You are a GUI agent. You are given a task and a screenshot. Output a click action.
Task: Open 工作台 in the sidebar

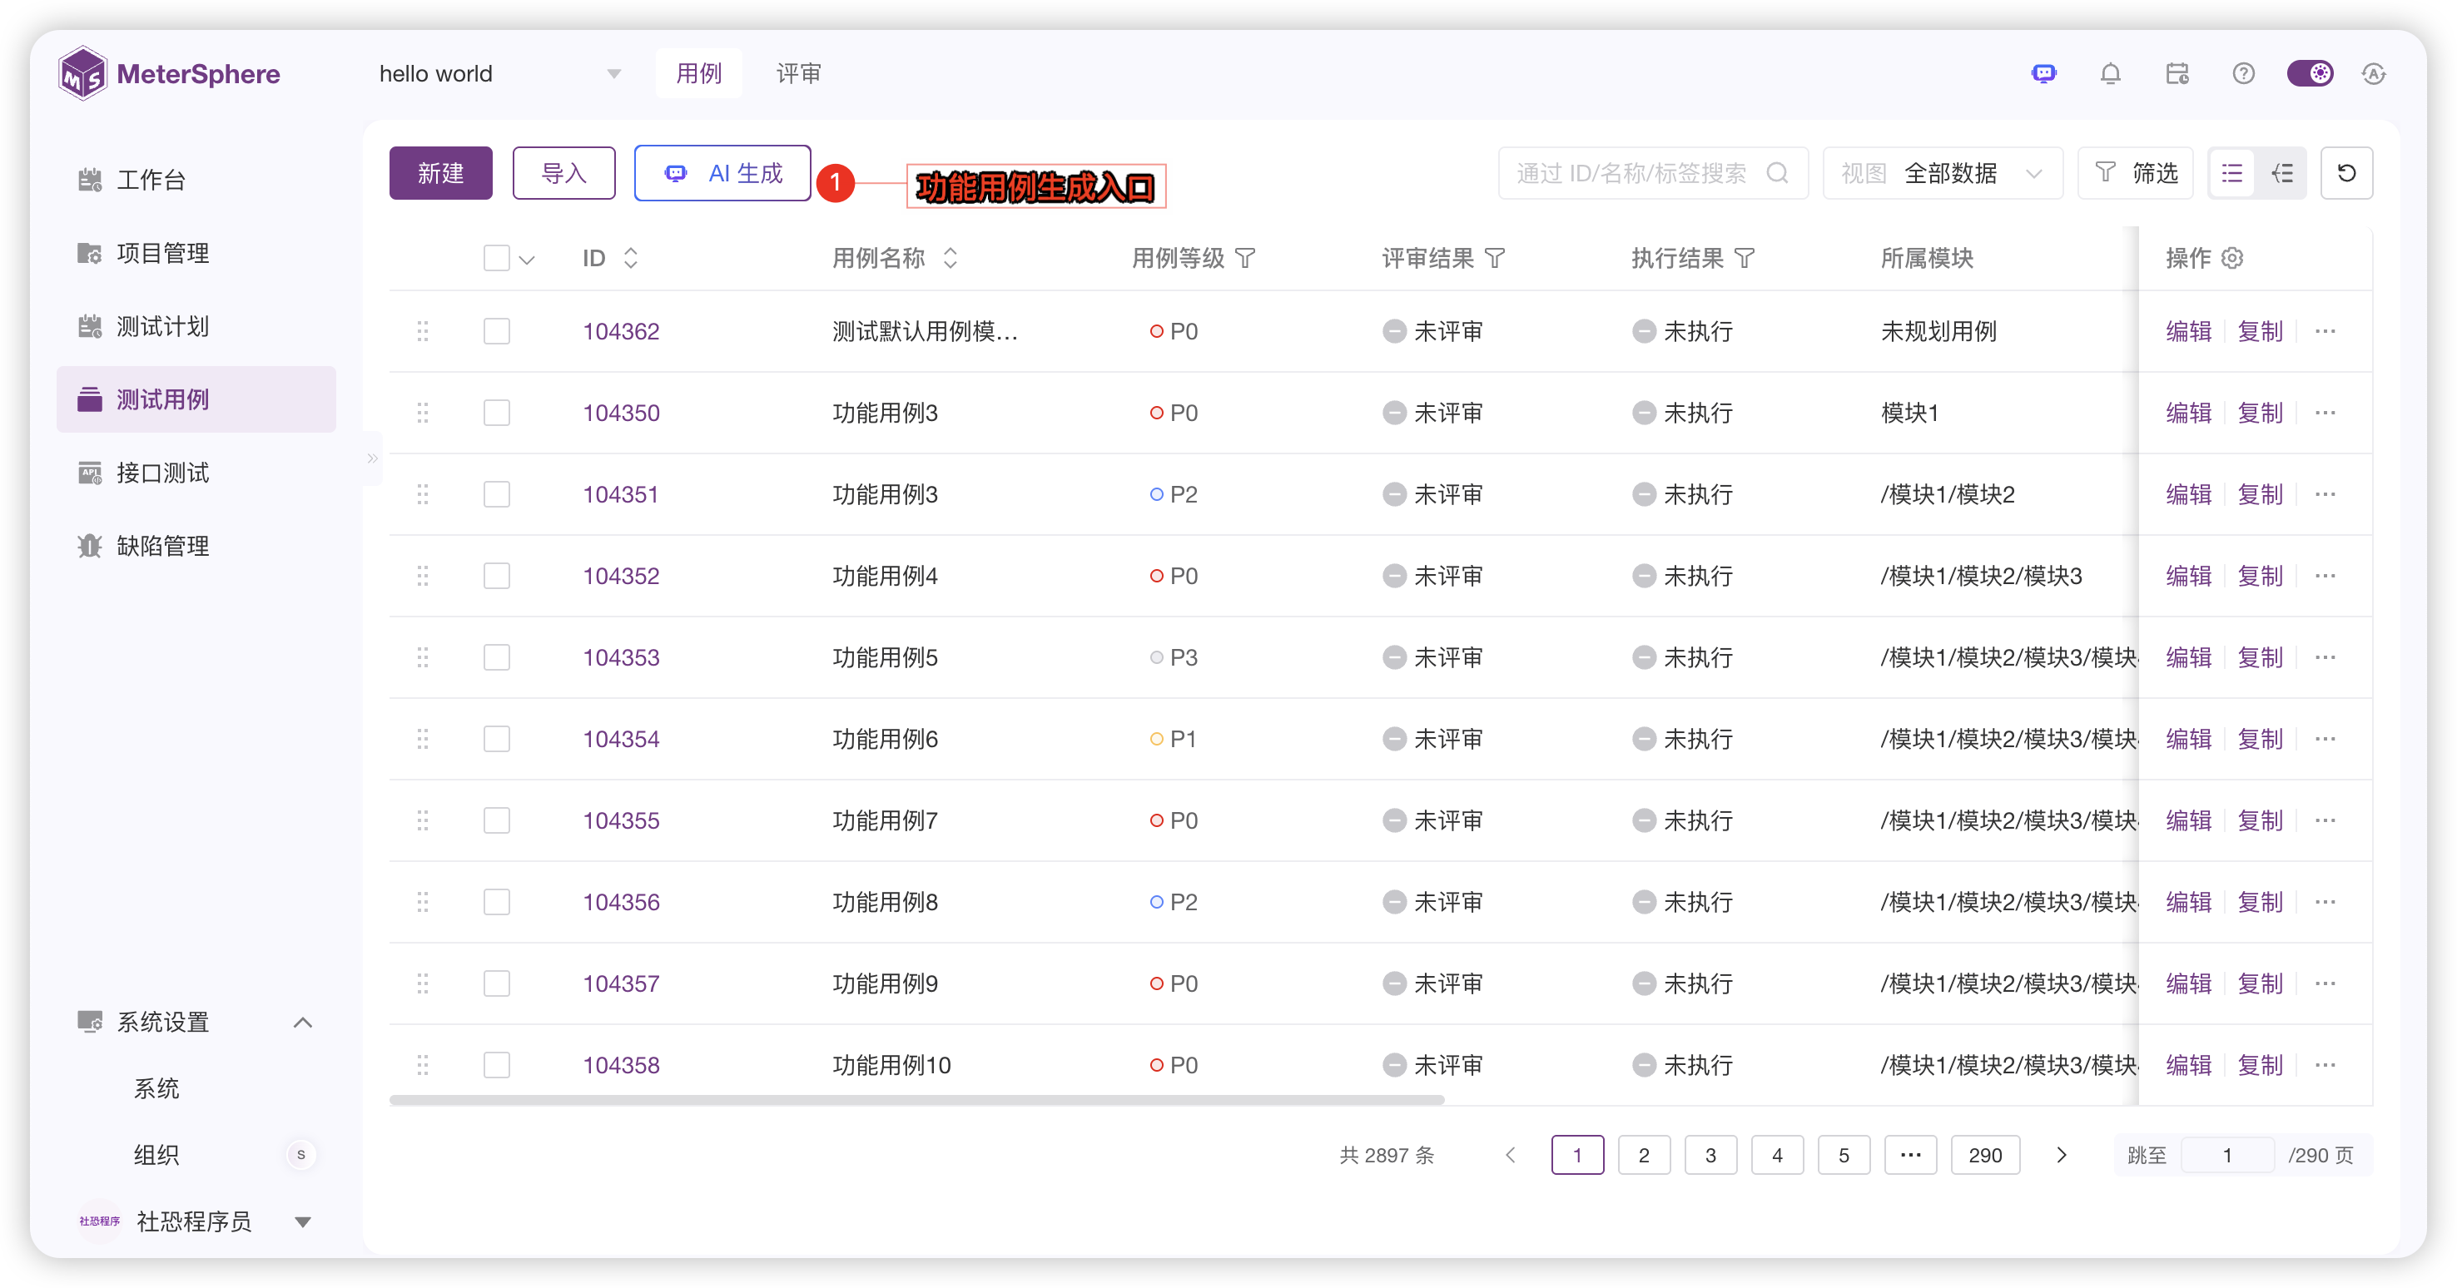click(196, 181)
